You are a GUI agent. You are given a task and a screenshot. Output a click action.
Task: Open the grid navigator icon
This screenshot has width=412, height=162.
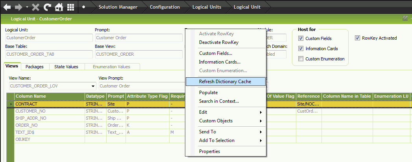pyautogui.click(x=70, y=7)
